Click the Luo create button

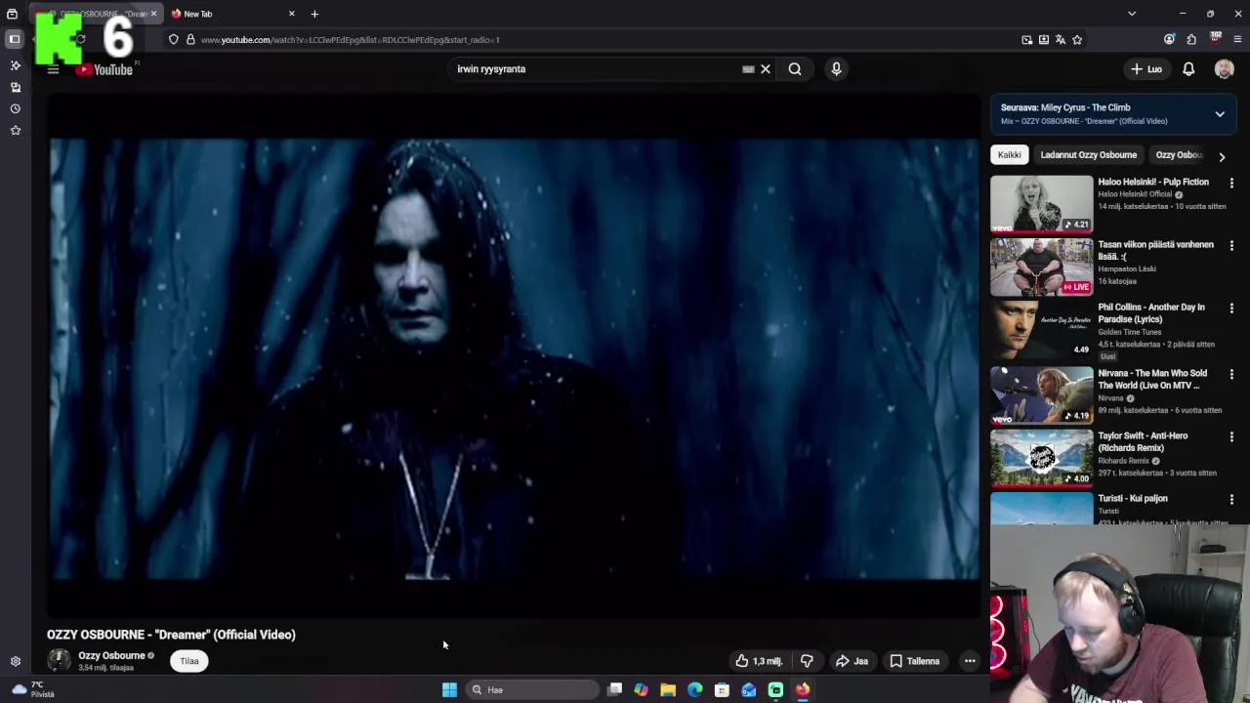[1146, 69]
